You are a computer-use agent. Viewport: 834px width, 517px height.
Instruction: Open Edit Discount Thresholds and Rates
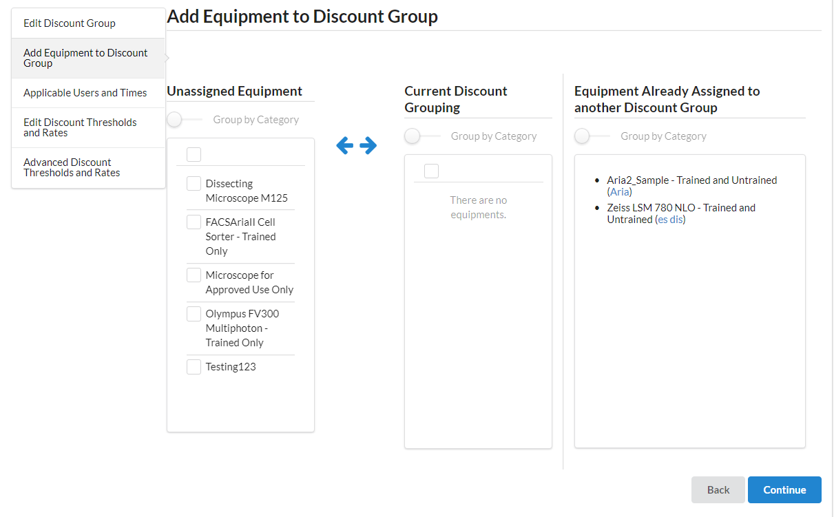(x=80, y=127)
